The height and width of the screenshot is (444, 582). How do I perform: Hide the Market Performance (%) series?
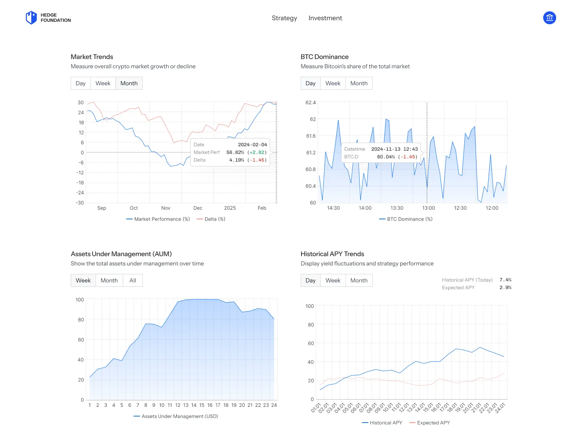(x=158, y=219)
